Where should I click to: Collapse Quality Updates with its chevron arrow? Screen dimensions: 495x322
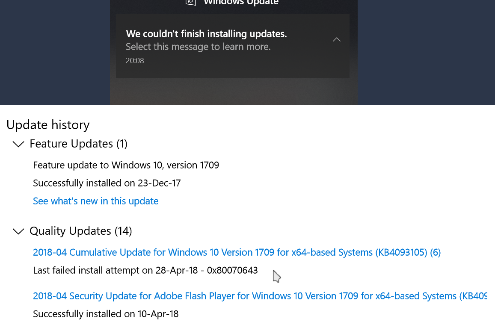[x=18, y=231]
